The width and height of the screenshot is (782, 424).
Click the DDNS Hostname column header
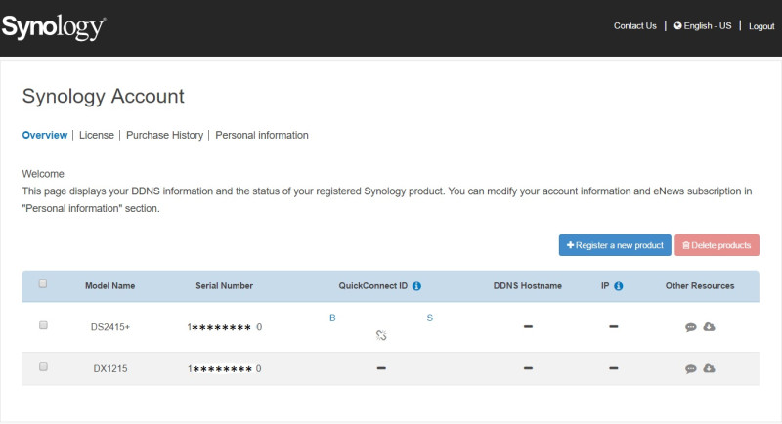pos(528,286)
